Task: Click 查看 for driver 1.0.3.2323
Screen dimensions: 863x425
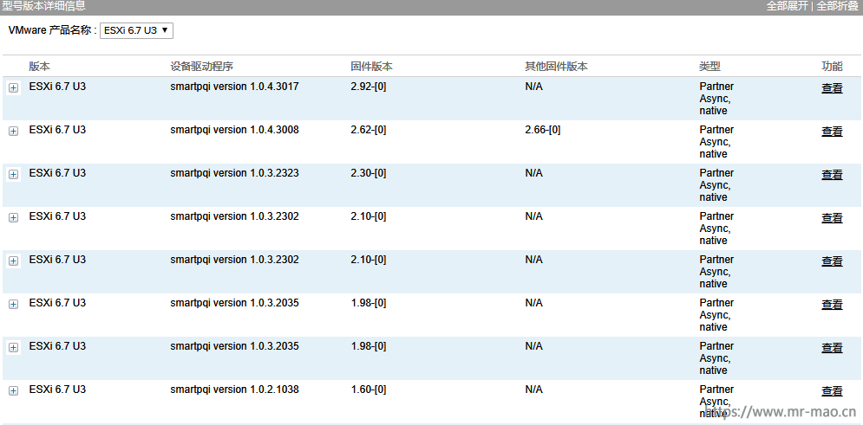Action: point(832,175)
